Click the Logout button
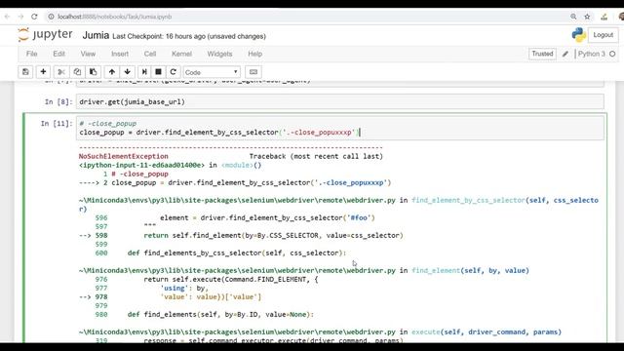This screenshot has height=351, width=624. (603, 35)
